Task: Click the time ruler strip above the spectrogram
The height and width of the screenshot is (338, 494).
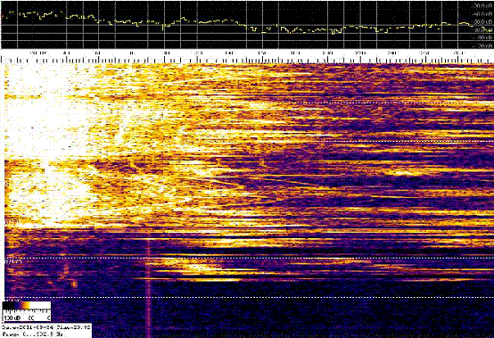Action: point(247,60)
